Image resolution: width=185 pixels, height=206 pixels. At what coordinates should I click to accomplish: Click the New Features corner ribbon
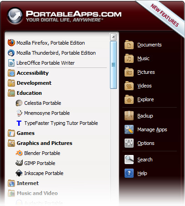click(x=165, y=15)
